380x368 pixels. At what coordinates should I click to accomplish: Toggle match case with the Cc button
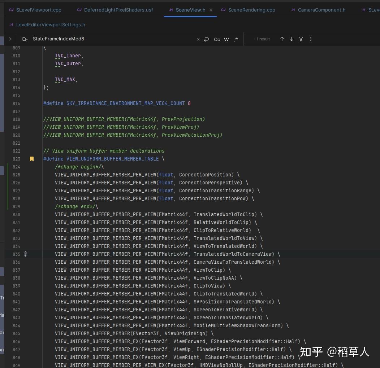pyautogui.click(x=217, y=39)
